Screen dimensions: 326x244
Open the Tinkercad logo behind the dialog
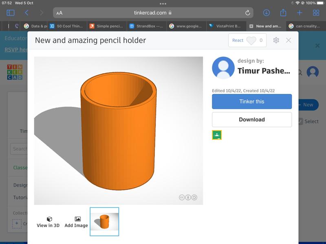tap(15, 72)
